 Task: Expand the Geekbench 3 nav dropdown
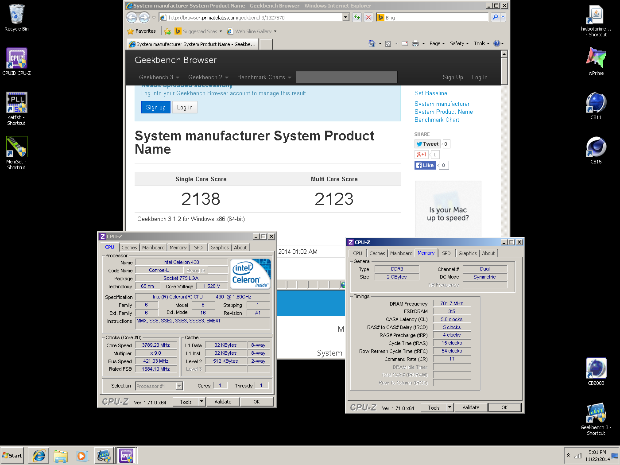pos(159,77)
